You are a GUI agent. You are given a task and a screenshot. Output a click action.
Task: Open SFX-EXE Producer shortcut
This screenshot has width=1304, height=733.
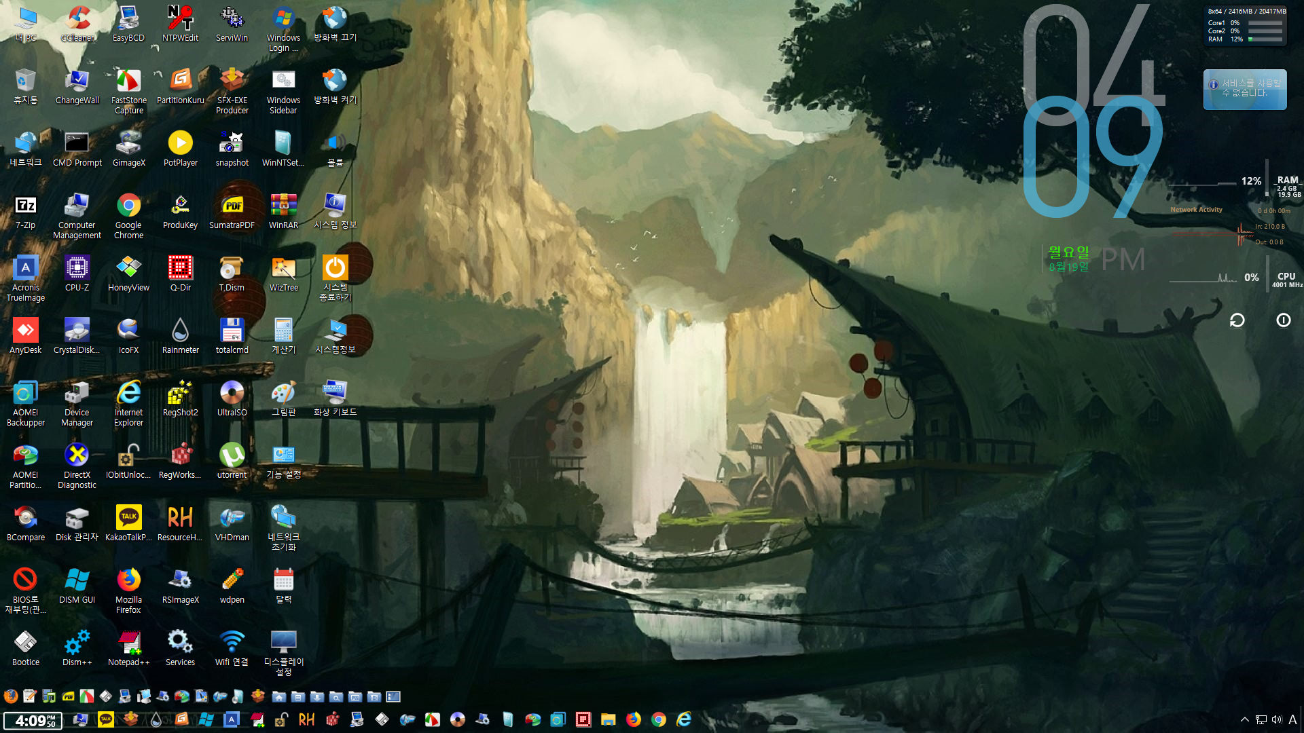(x=232, y=91)
